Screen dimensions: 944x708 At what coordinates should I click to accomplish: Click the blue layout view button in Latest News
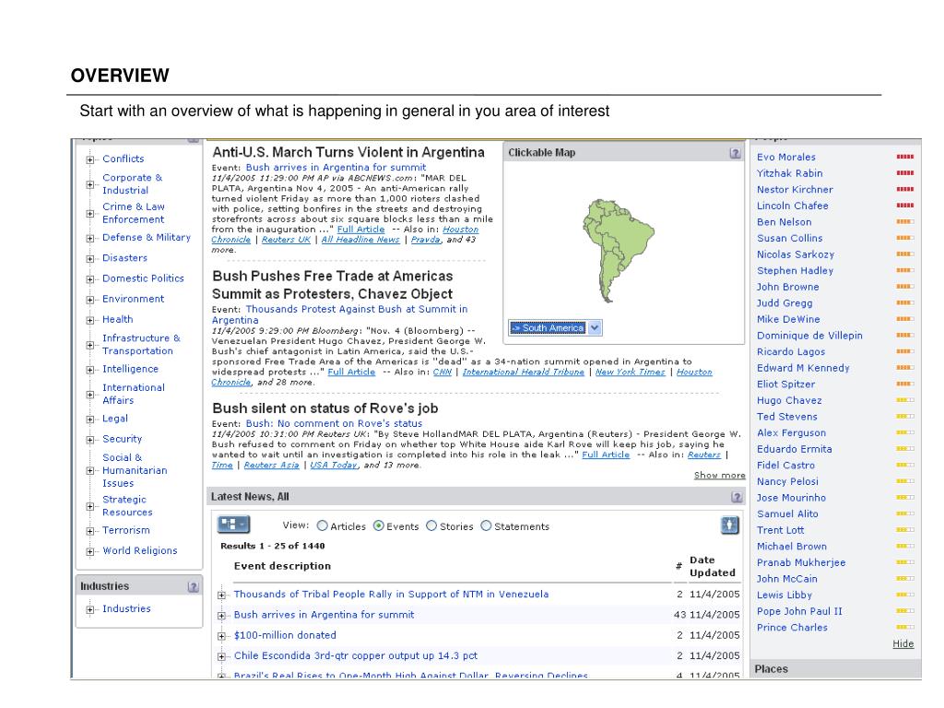(x=233, y=525)
